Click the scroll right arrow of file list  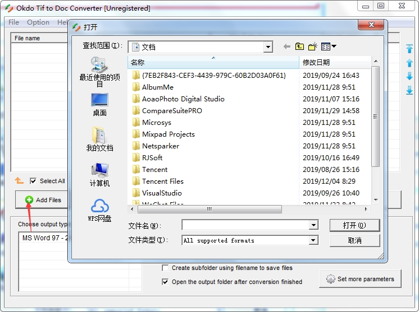[366, 209]
